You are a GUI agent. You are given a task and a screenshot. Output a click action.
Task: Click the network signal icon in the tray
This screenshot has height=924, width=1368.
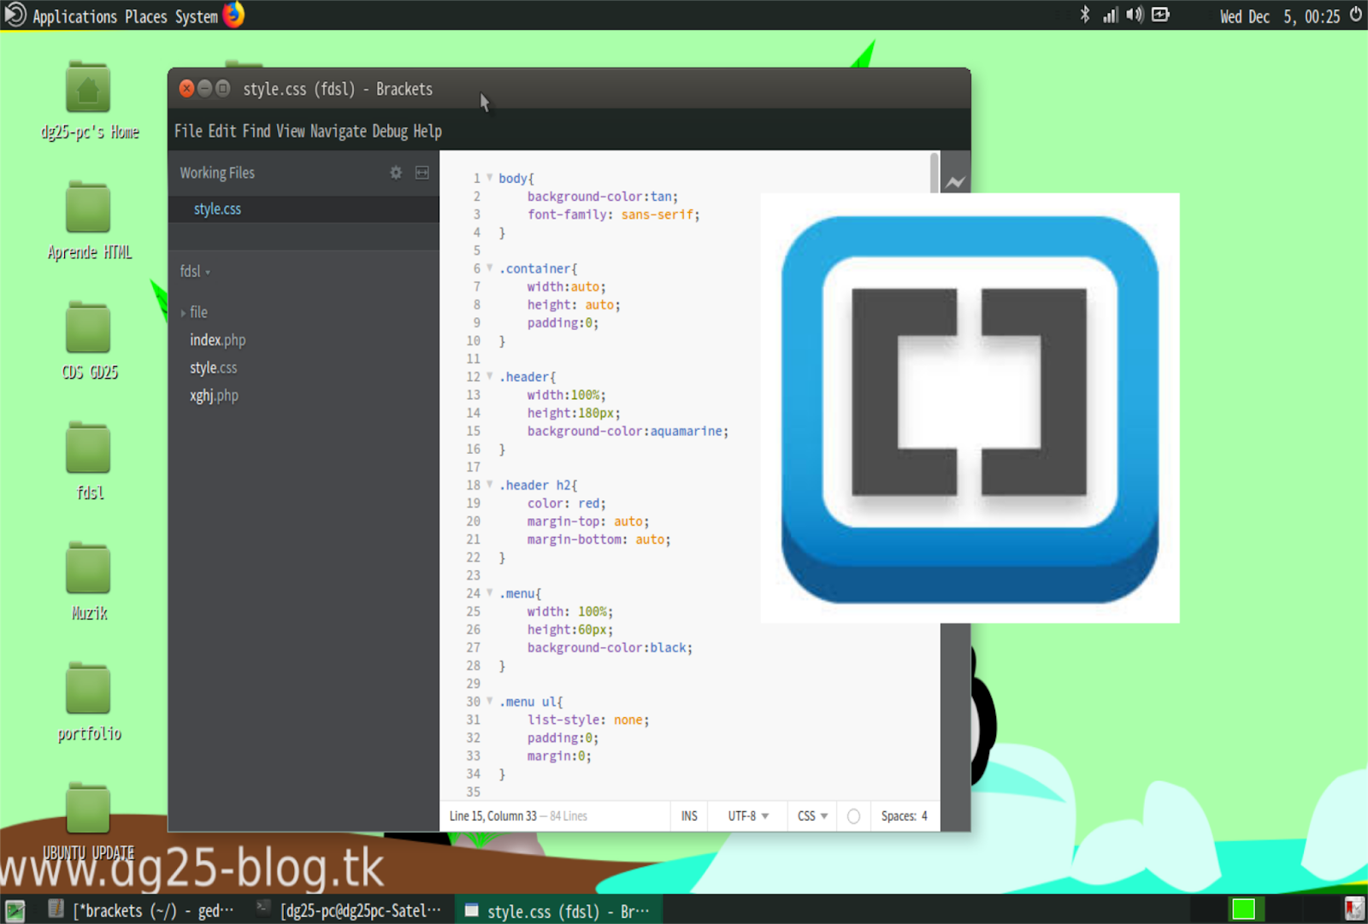[1110, 15]
